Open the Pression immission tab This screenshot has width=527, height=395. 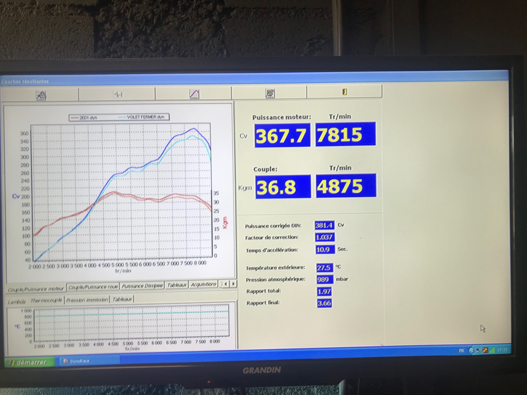click(x=87, y=300)
